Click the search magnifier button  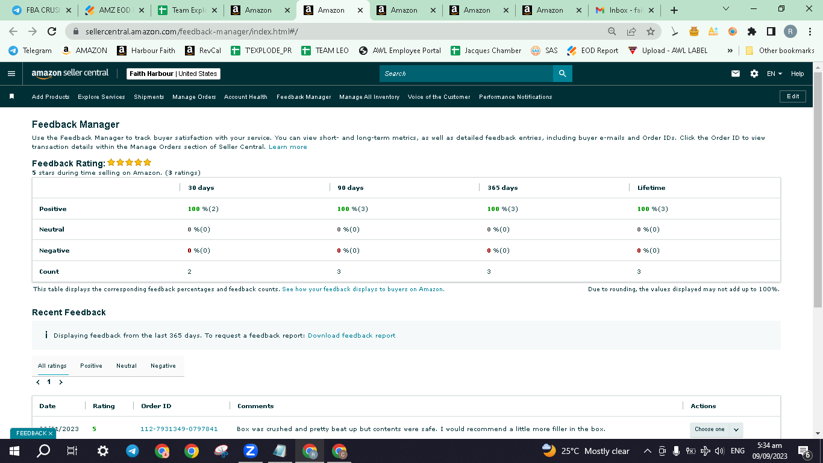click(x=562, y=74)
